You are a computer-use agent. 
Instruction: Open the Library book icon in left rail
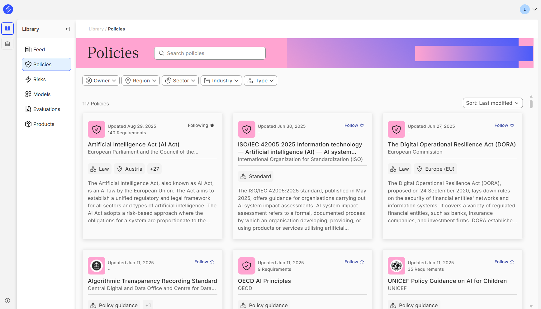coord(7,29)
